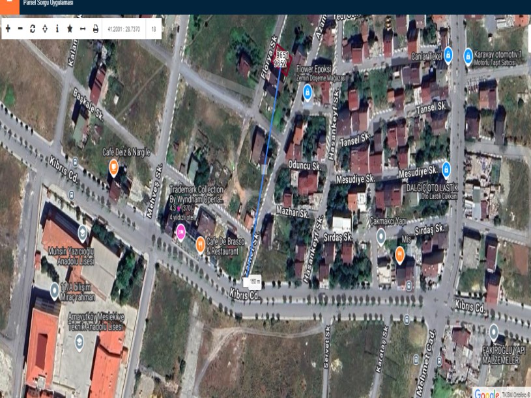The image size is (531, 398).
Task: Select the pan/move arrows tool
Action: tap(45, 29)
